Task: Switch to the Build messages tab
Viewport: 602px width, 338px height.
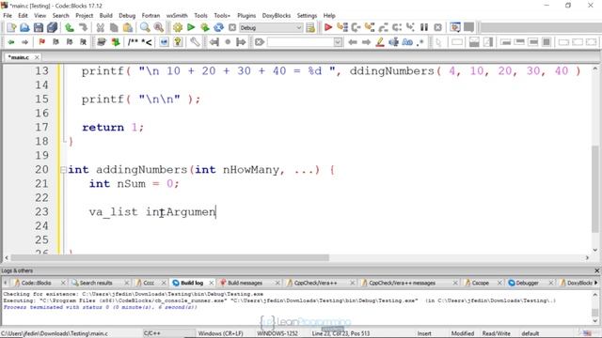Action: coord(245,283)
